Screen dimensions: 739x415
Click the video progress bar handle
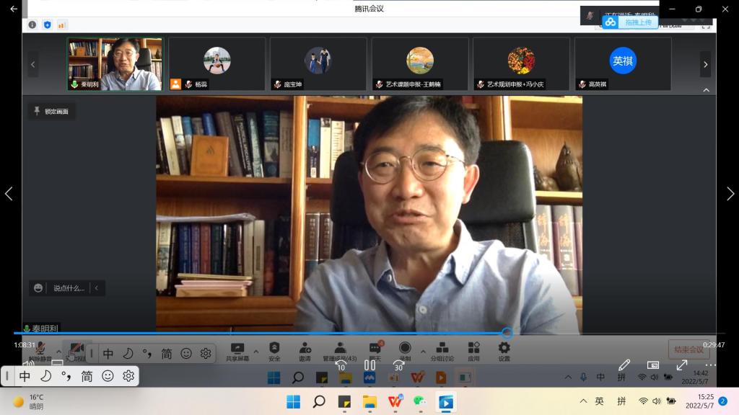507,333
